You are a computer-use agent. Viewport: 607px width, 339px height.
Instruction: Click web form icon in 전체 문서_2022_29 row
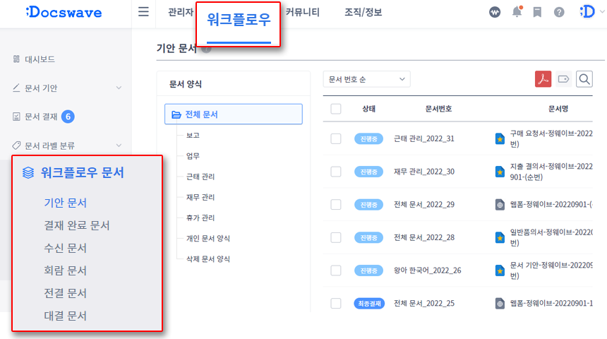click(x=500, y=205)
